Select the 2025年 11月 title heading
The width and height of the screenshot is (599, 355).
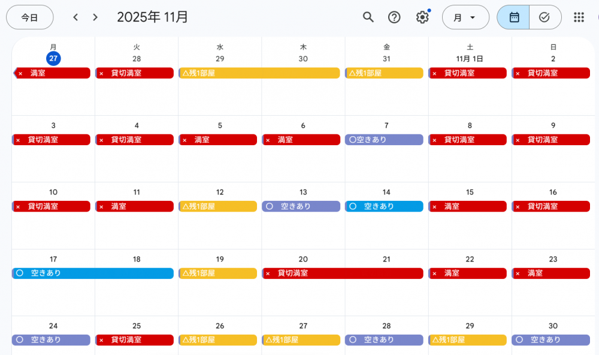[153, 17]
